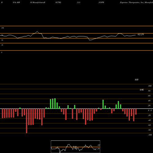Click the 70 level label on RSI axis

2,35
